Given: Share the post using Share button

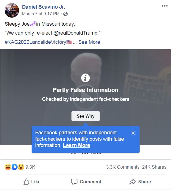Looking at the screenshot, I should (140, 182).
